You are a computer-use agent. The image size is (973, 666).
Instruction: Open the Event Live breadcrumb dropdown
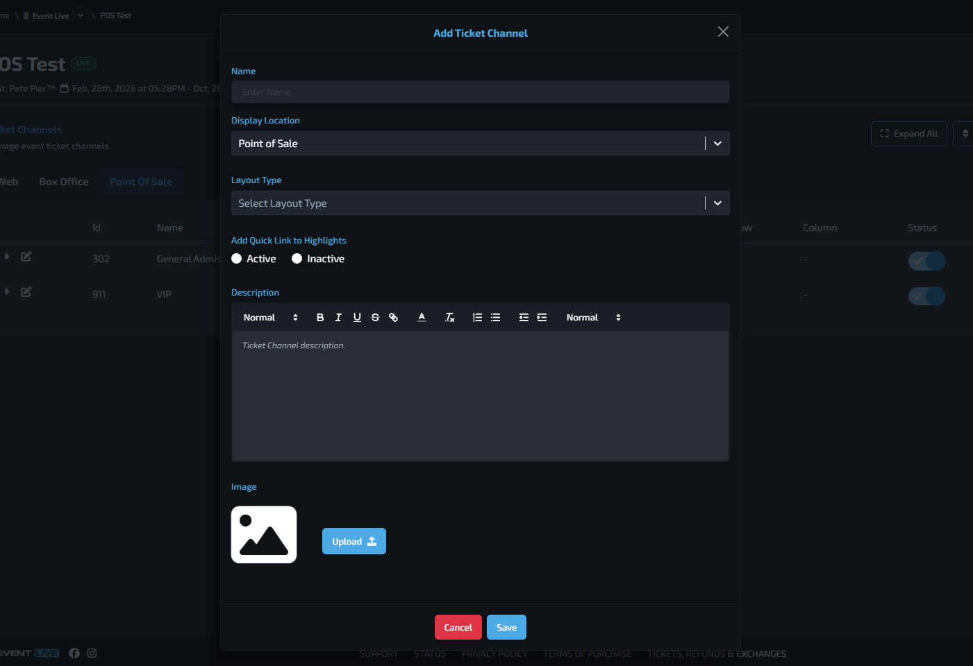coord(81,15)
